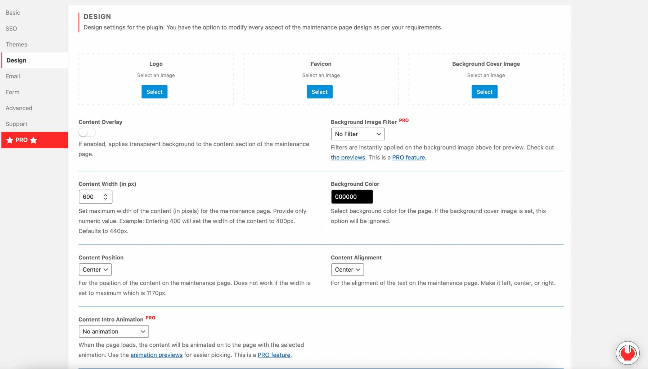
Task: Click the Content Width stepper arrows
Action: click(105, 197)
